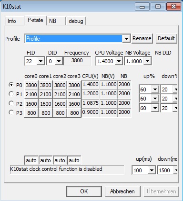Click the P2 CPU(V) value 1.0875
This screenshot has width=183, height=201.
pyautogui.click(x=91, y=103)
